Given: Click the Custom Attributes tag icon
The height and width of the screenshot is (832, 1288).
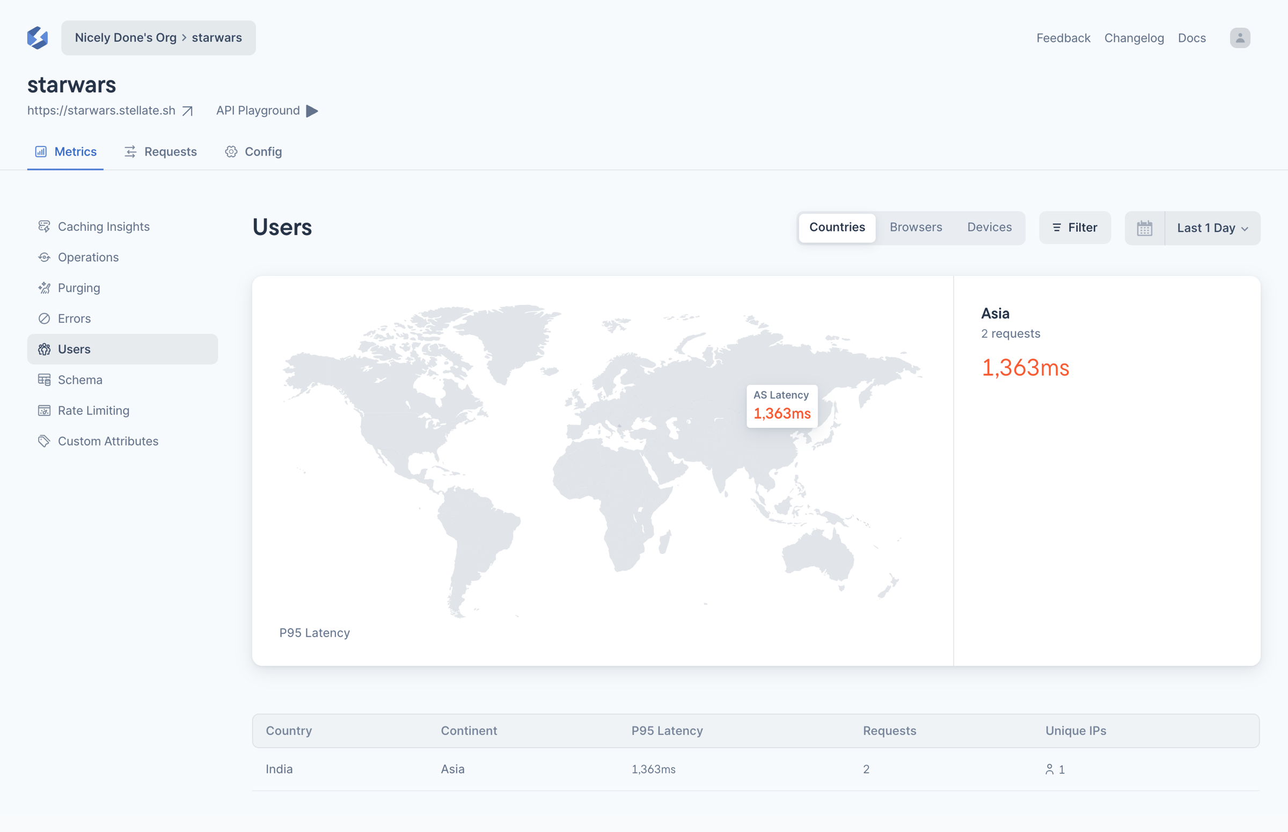Looking at the screenshot, I should pos(45,441).
